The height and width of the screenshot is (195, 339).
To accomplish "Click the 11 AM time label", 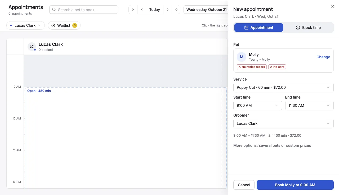I will (17, 150).
